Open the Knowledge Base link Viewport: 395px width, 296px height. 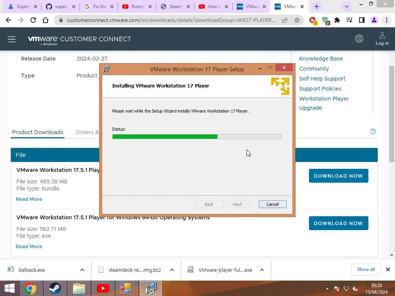[321, 59]
